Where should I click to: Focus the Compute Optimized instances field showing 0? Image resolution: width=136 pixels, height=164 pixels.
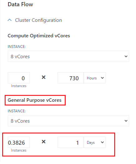click(x=19, y=78)
